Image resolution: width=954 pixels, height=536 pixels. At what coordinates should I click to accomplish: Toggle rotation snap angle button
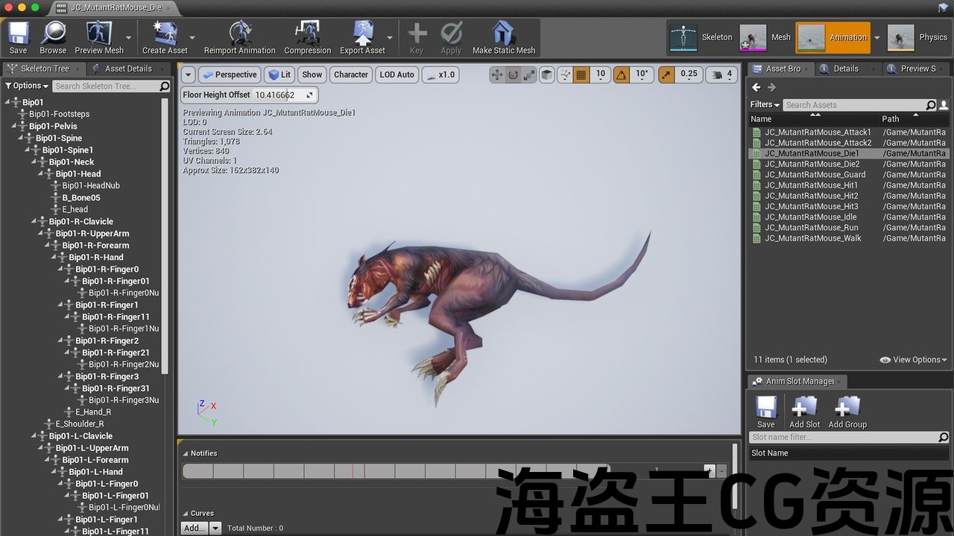point(622,74)
